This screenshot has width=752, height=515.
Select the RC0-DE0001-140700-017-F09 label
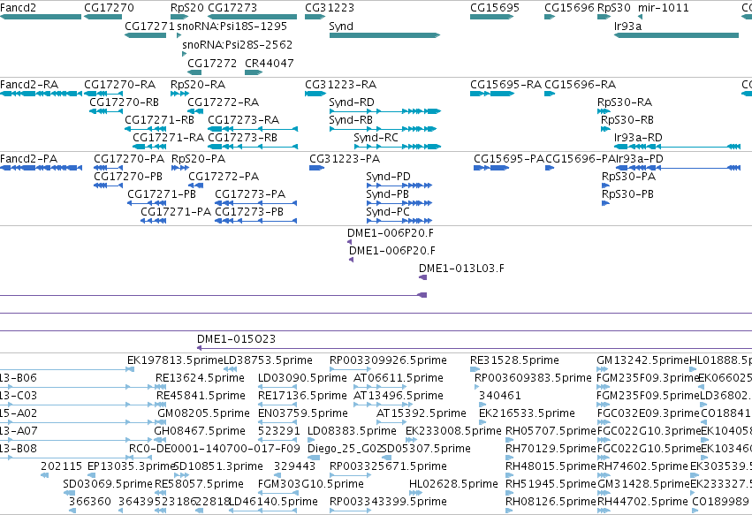pos(215,449)
